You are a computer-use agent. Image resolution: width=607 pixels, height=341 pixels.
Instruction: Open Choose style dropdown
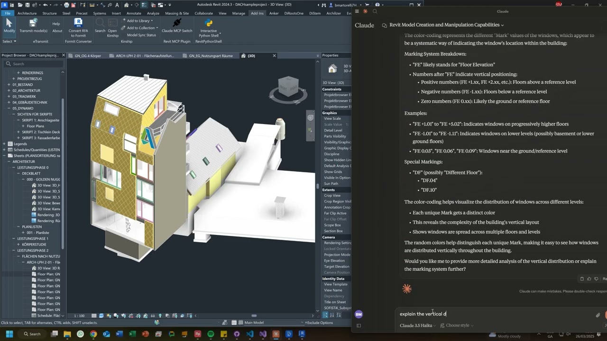457,325
